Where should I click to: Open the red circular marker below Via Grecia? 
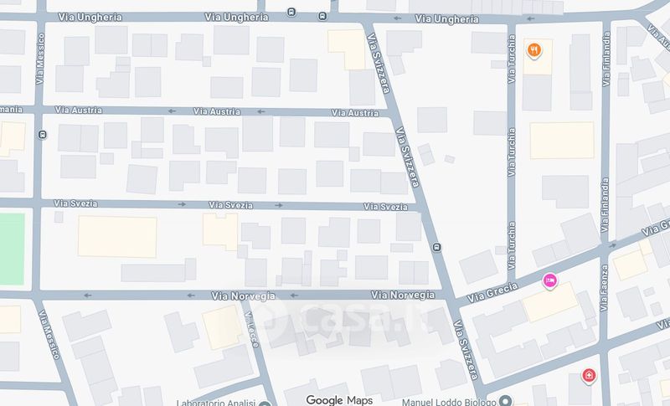pos(589,376)
